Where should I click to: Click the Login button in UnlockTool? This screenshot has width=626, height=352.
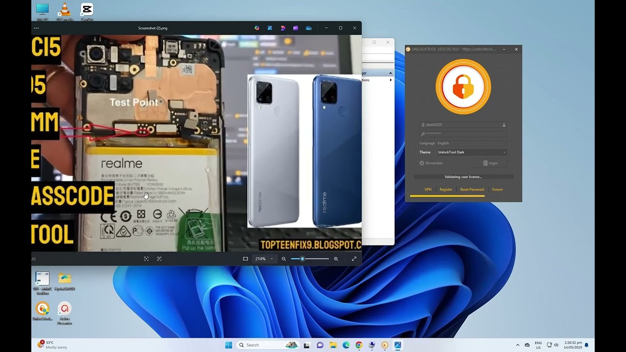click(490, 163)
